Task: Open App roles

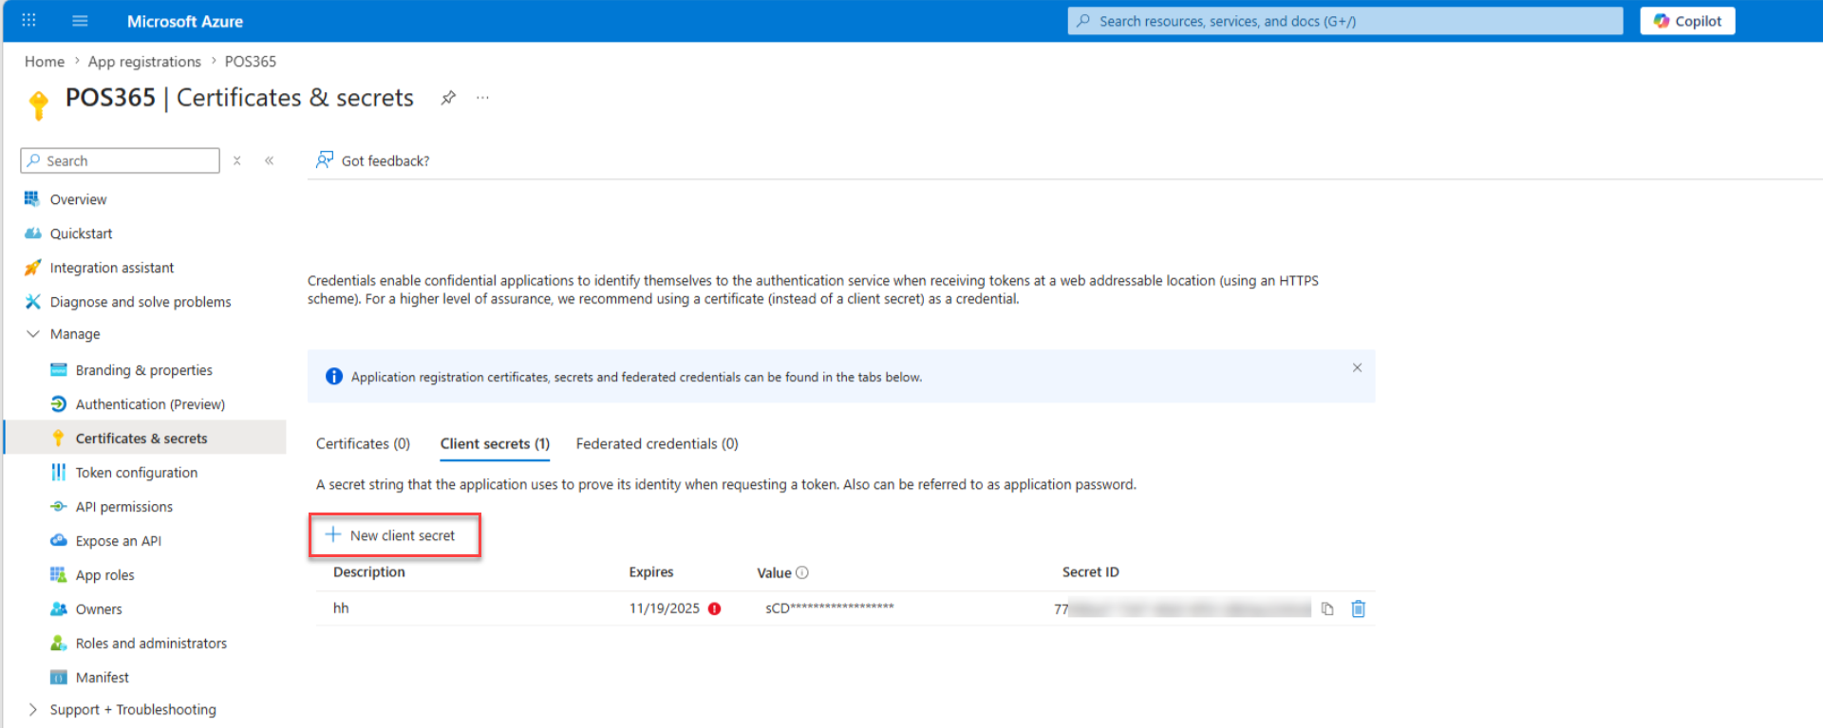Action: (x=104, y=575)
